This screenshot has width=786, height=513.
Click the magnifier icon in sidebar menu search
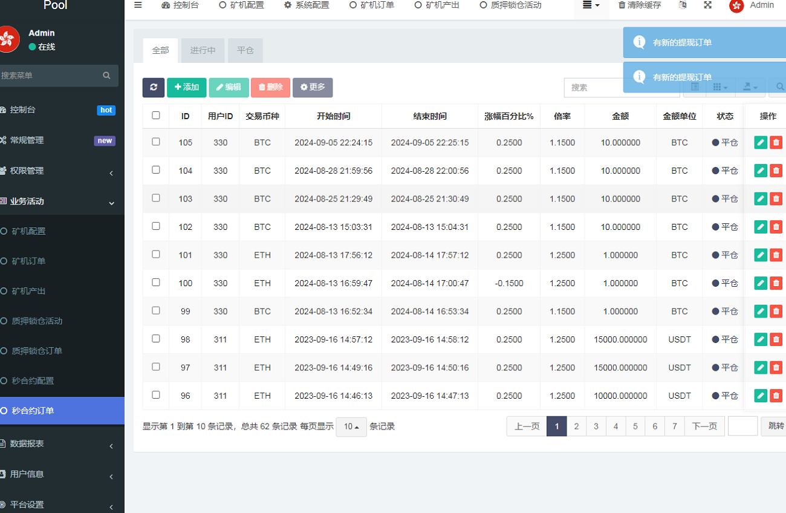point(107,76)
